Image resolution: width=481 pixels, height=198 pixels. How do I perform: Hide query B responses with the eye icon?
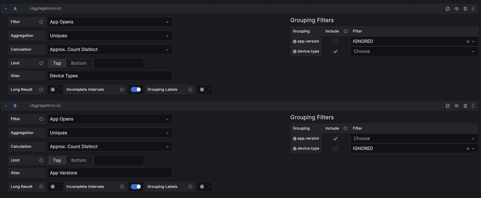pos(456,106)
